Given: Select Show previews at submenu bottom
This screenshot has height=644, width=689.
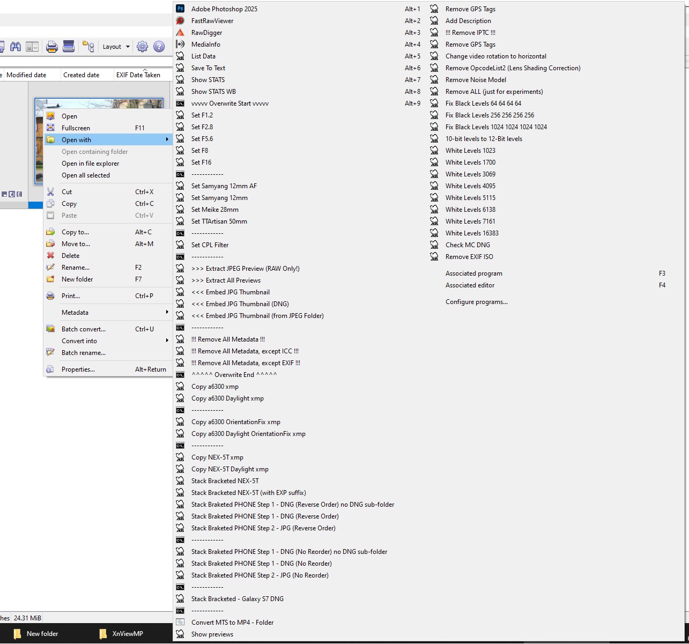Looking at the screenshot, I should click(x=299, y=634).
